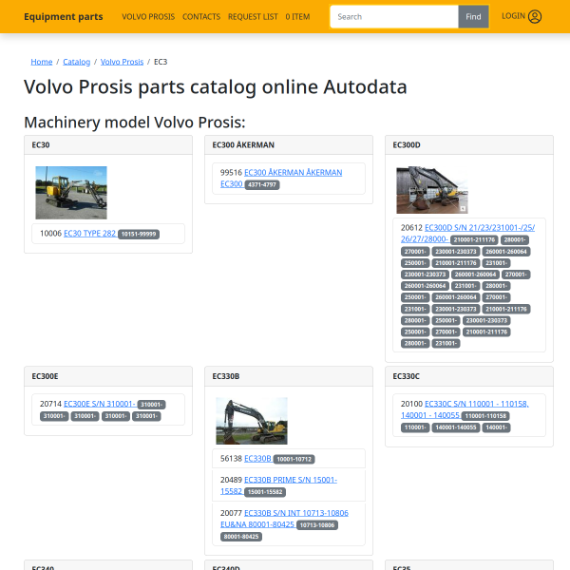Open the EC30 excavator thumbnail image
Viewport: 570px width, 570px height.
click(x=71, y=193)
